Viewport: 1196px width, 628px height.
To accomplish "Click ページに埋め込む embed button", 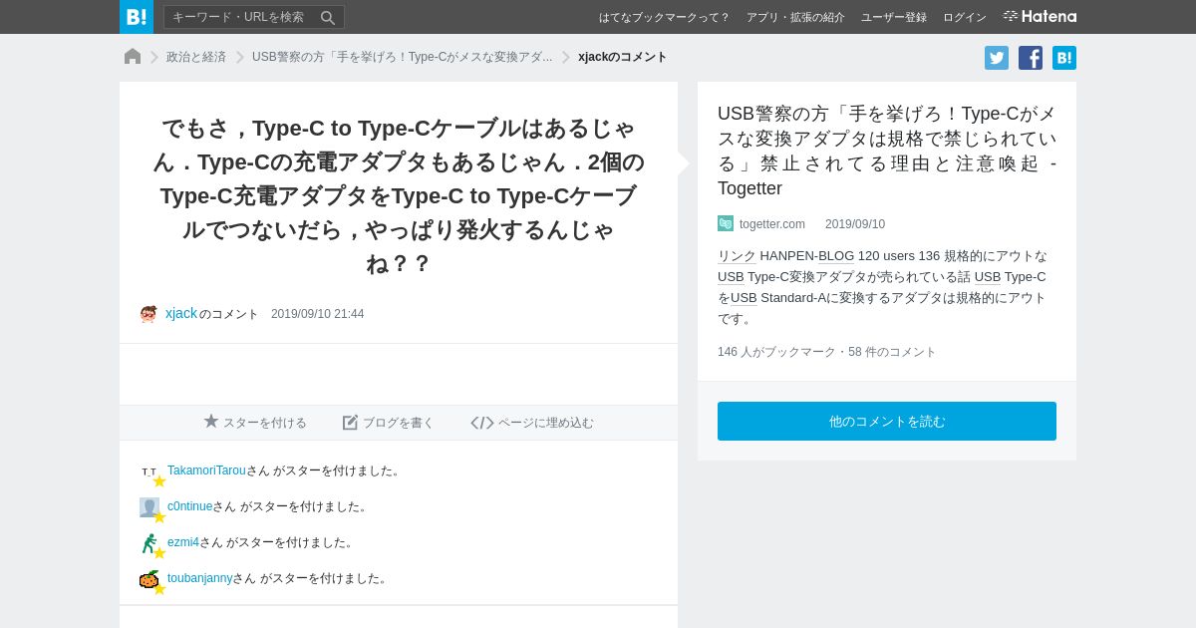I will pyautogui.click(x=532, y=423).
